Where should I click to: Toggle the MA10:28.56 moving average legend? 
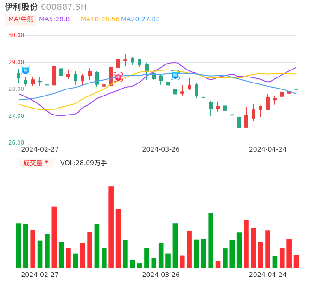click(x=100, y=19)
